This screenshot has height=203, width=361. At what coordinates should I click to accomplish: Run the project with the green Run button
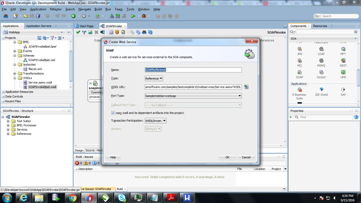pos(133,16)
